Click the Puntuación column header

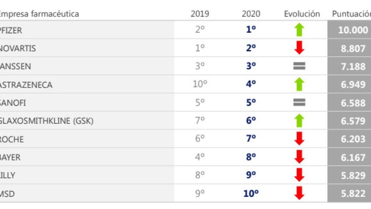click(x=351, y=14)
